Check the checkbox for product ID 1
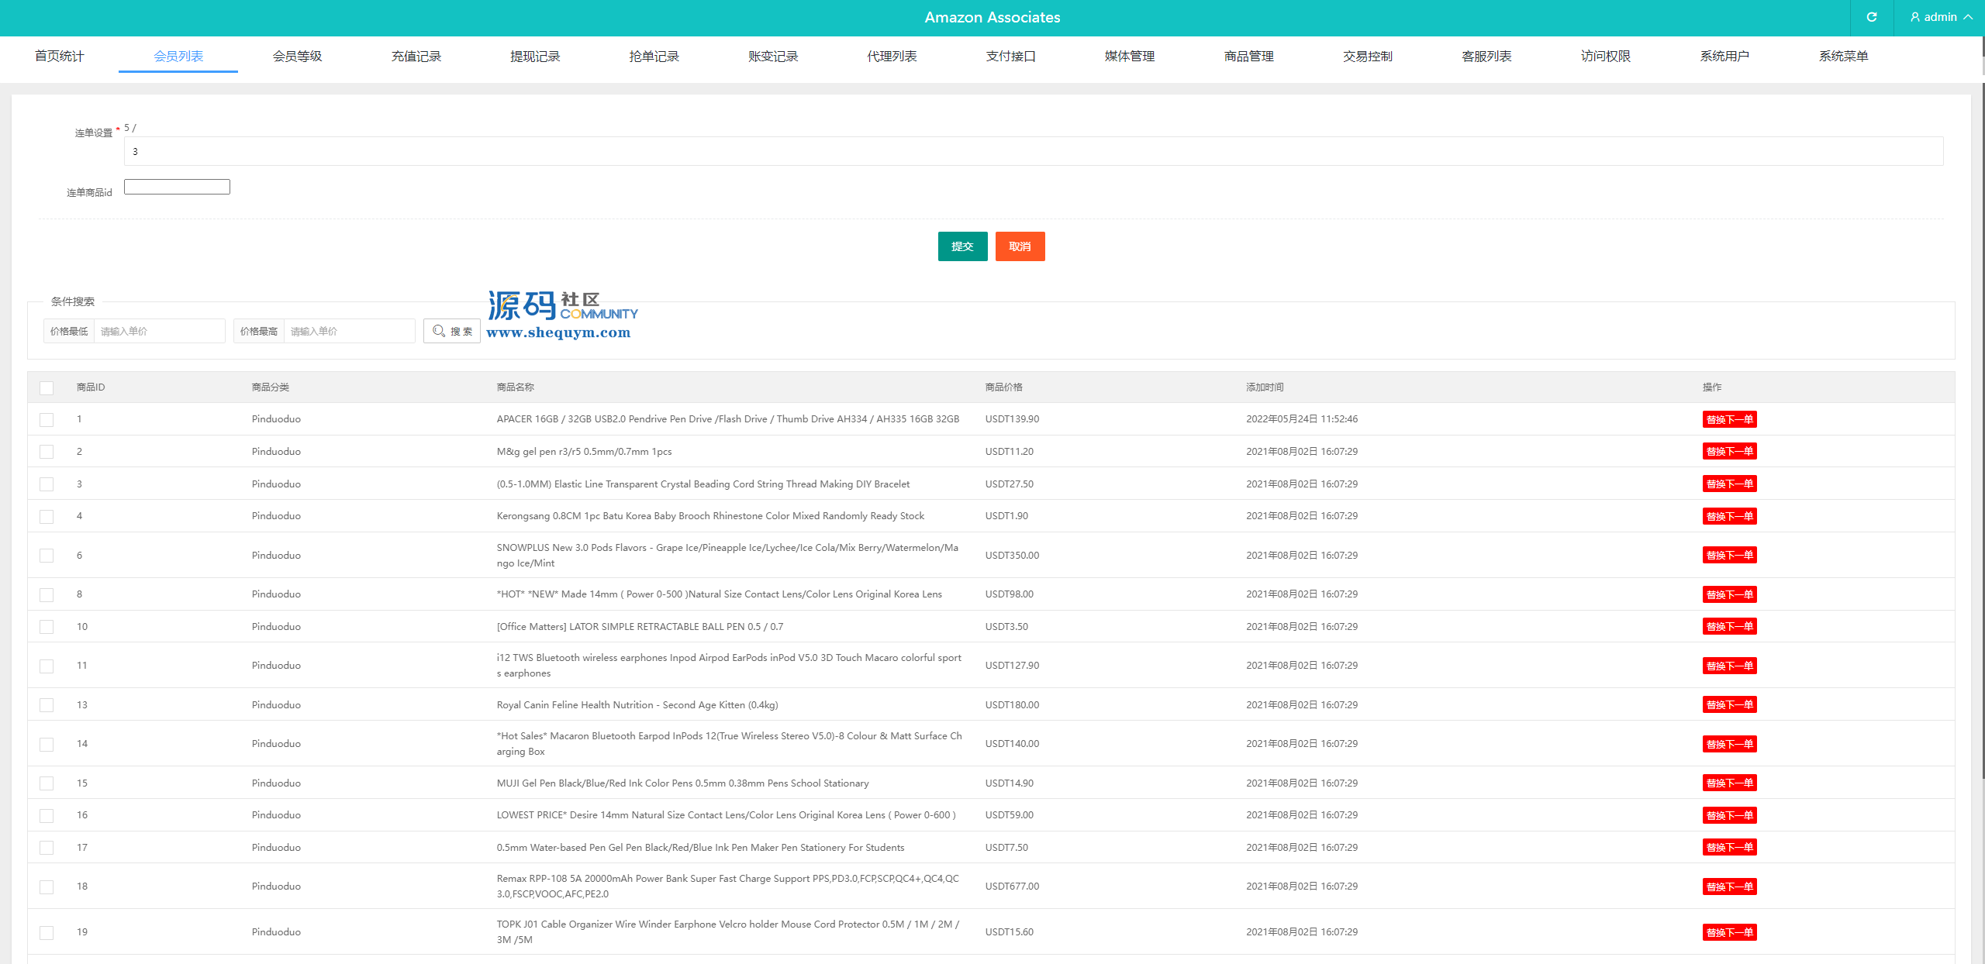1985x964 pixels. [x=47, y=419]
